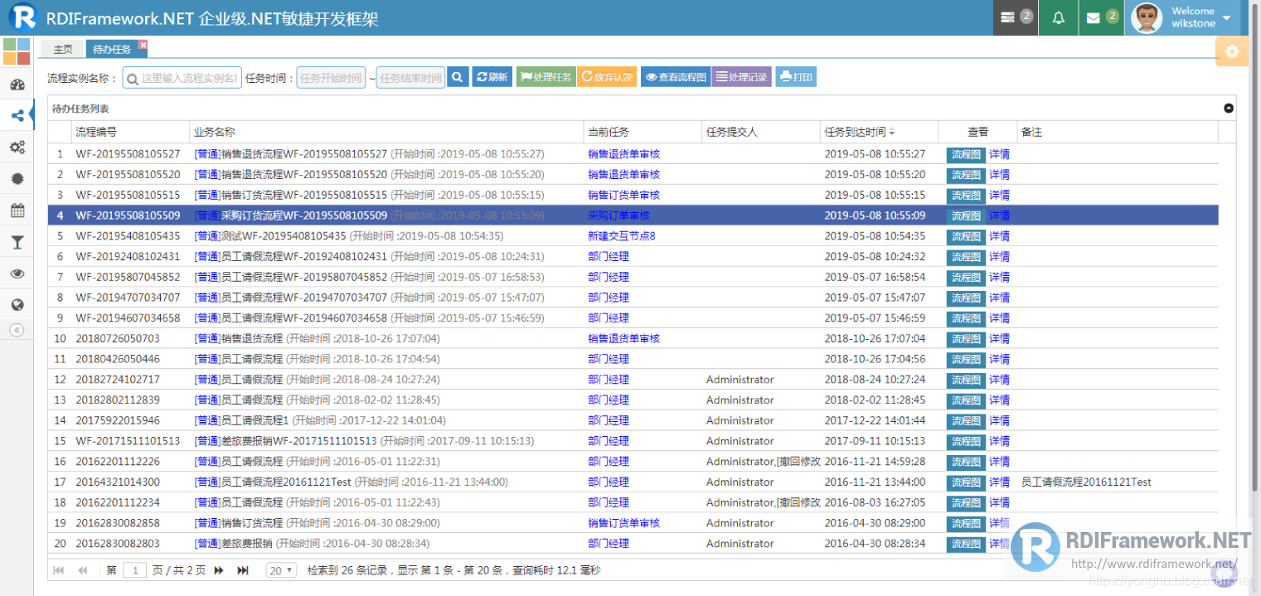Go to first page pager icon
1261x596 pixels.
[x=59, y=570]
